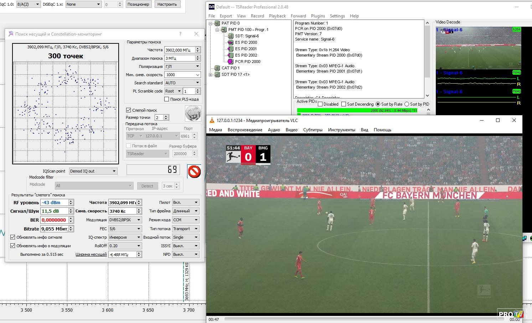
Task: Open the Поляризация dropdown
Action: 182,67
